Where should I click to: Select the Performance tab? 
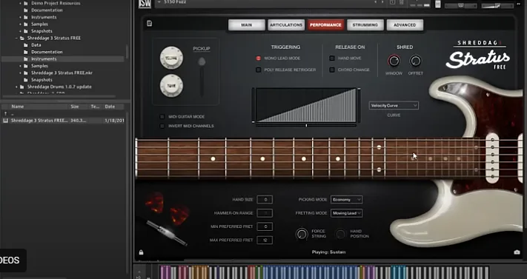coord(325,25)
